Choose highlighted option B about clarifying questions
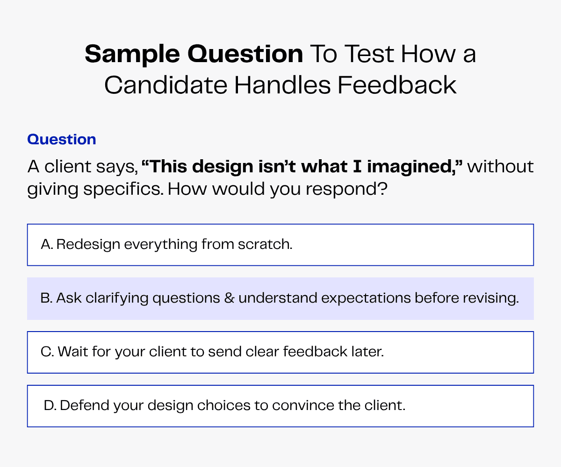Viewport: 561px width, 467px height. (280, 298)
